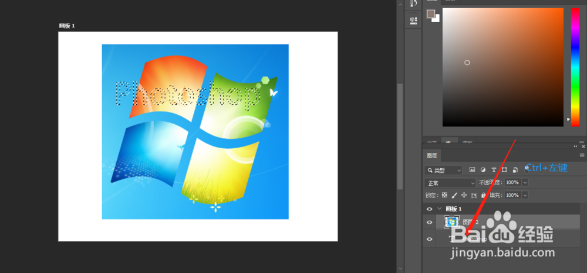Image resolution: width=587 pixels, height=273 pixels.
Task: Lock position move-arrows icon
Action: (x=464, y=195)
